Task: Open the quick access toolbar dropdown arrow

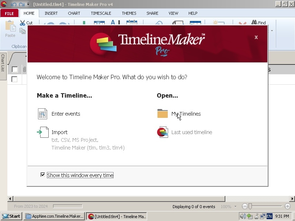Action: (28, 4)
